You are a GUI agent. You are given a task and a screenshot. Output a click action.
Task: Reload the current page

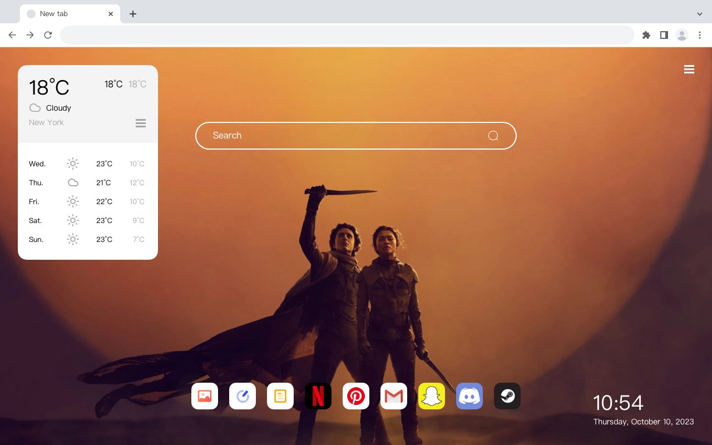(x=48, y=35)
